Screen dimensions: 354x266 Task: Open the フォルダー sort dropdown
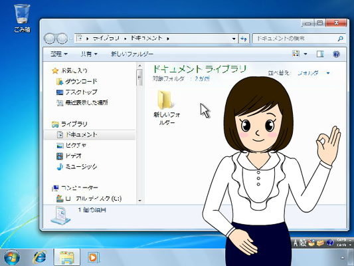(x=313, y=73)
